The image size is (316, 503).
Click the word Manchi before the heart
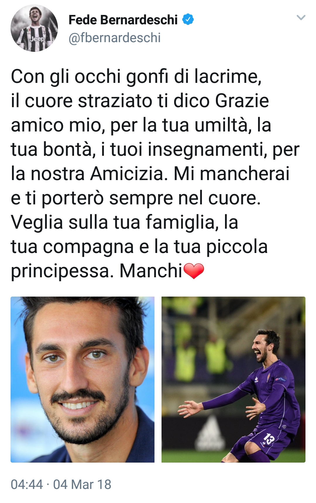tap(151, 271)
